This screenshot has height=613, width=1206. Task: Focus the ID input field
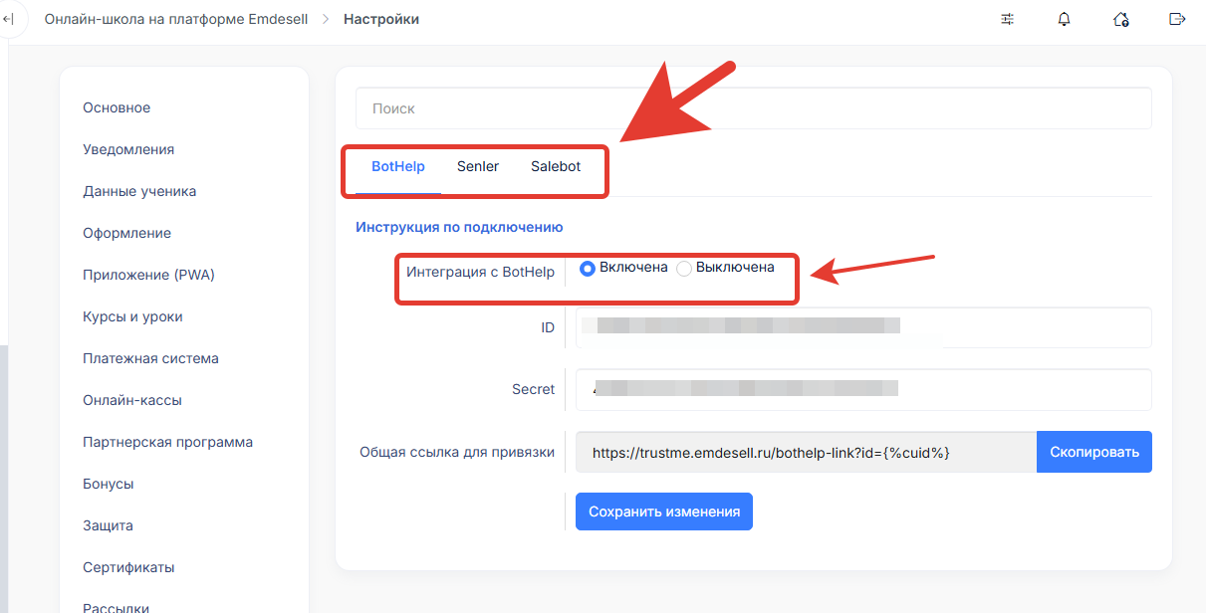pyautogui.click(x=862, y=327)
